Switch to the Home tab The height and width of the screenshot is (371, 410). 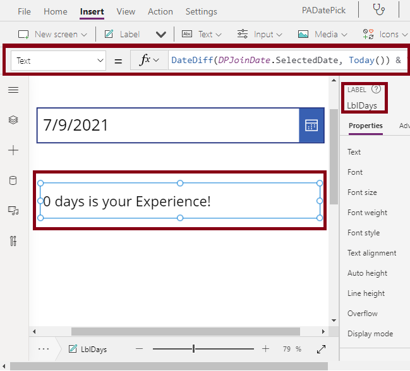(56, 11)
